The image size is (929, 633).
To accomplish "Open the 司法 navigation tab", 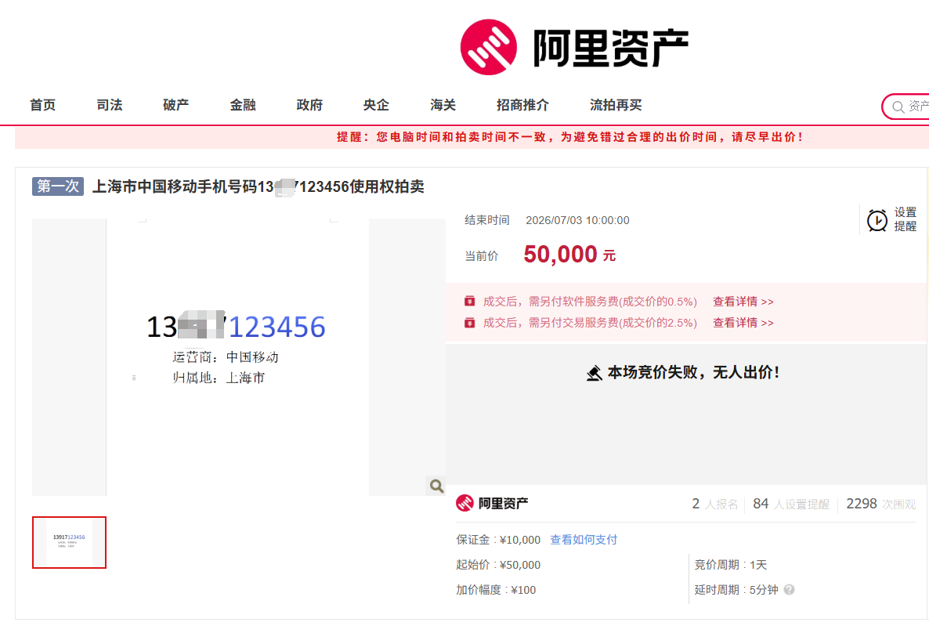I will [x=110, y=105].
